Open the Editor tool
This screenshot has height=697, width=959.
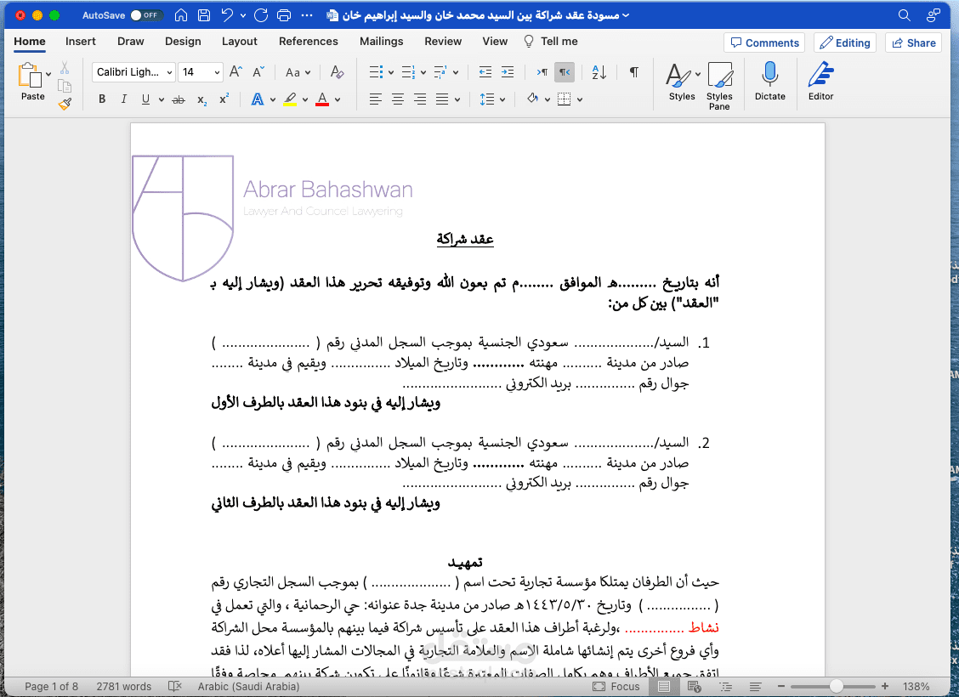click(x=820, y=82)
